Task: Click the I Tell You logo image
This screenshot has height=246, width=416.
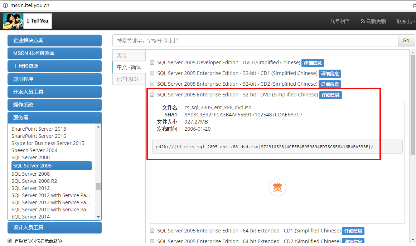Action: (x=27, y=21)
